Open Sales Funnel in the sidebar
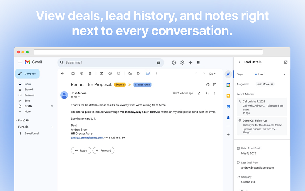The image size is (305, 191). tap(32, 133)
